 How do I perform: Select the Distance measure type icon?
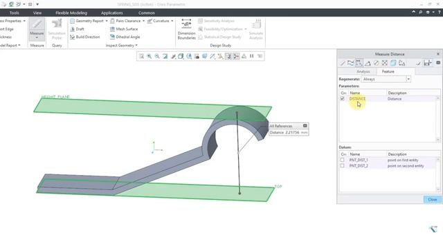coord(359,63)
